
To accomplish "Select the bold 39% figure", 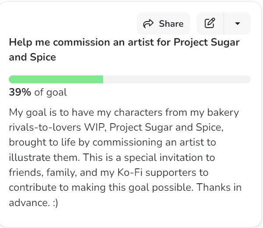I will click(x=20, y=92).
